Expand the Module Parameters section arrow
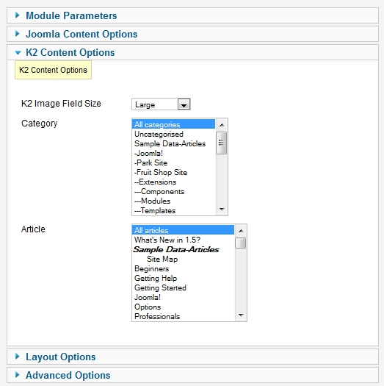Screen dimensions: 384x386 click(17, 15)
